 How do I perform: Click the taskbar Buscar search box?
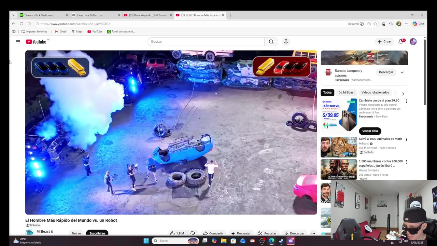pos(175,241)
